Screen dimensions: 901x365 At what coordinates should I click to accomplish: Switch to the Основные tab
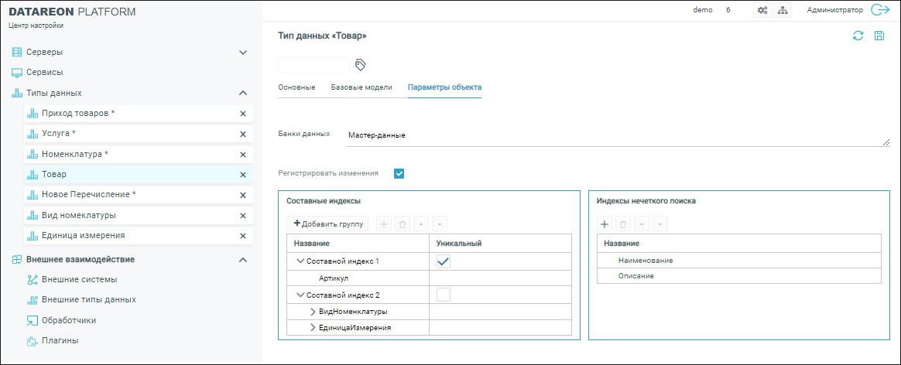296,87
